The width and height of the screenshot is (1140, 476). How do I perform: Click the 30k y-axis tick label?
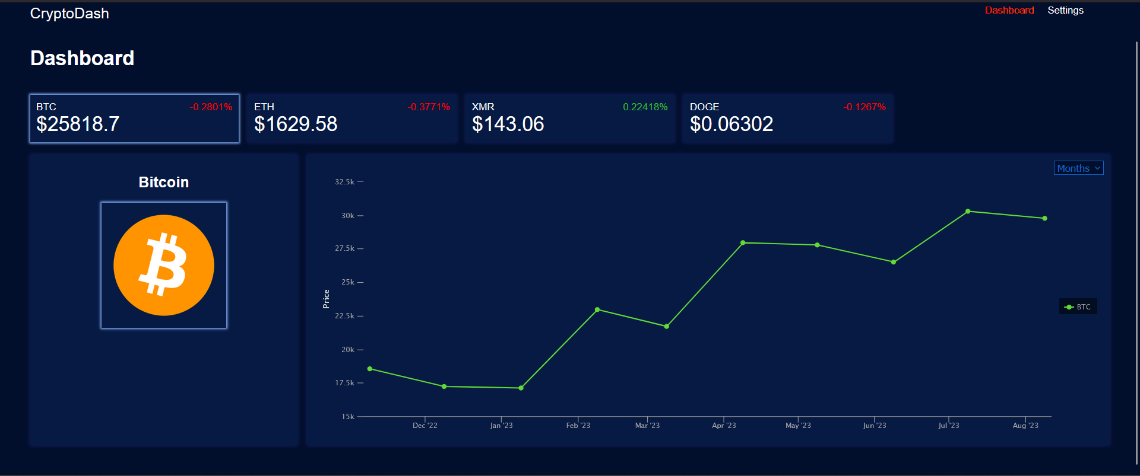(348, 216)
